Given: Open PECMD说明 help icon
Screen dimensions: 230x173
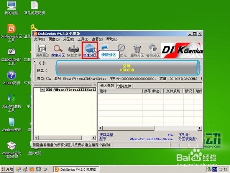Looking at the screenshot, I should (11, 78).
